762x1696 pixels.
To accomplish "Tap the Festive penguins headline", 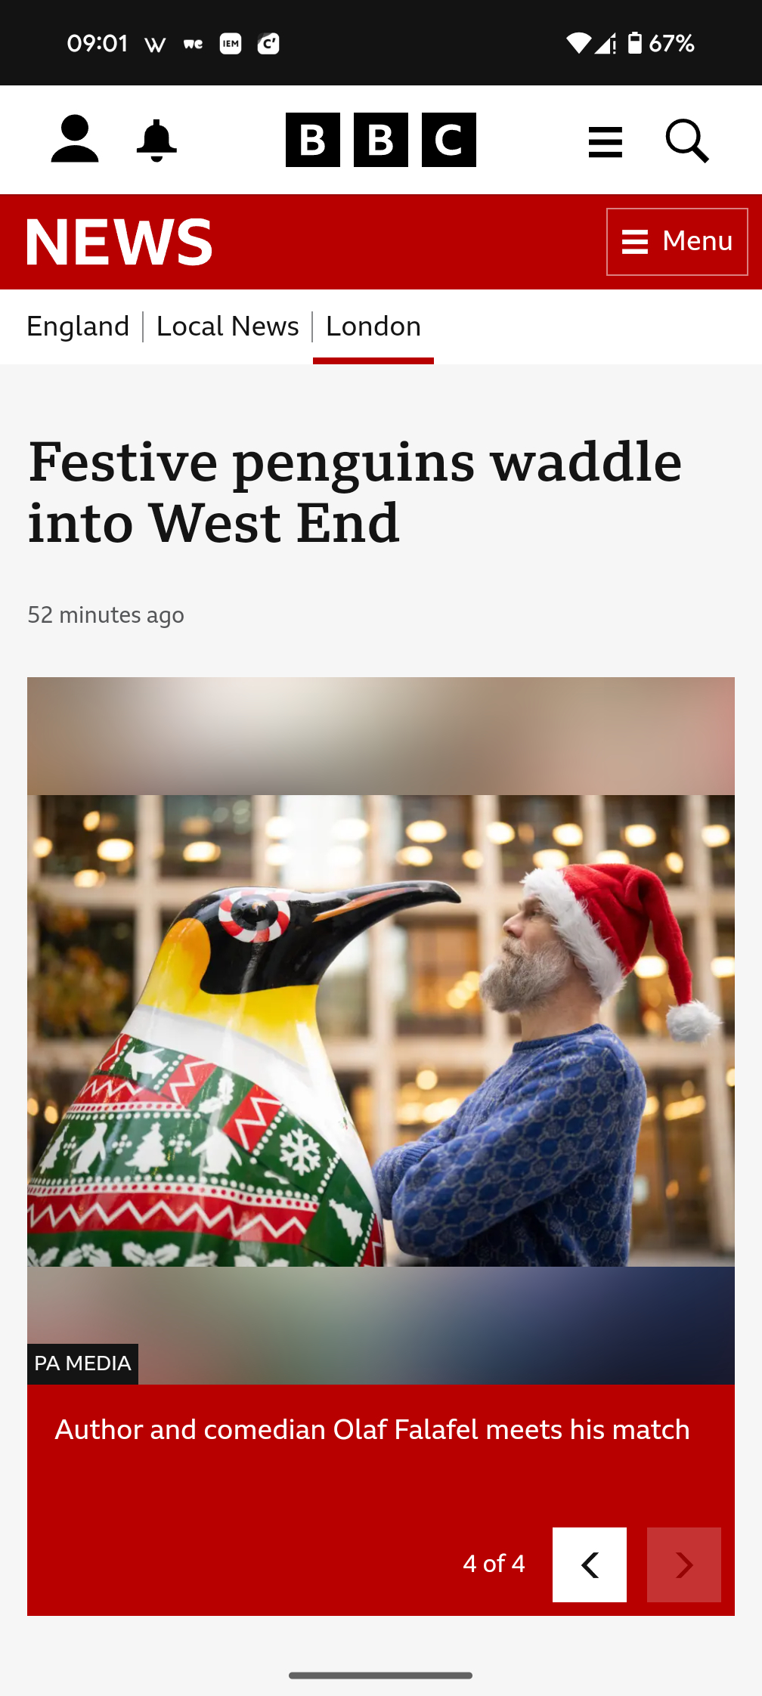I will click(x=355, y=492).
